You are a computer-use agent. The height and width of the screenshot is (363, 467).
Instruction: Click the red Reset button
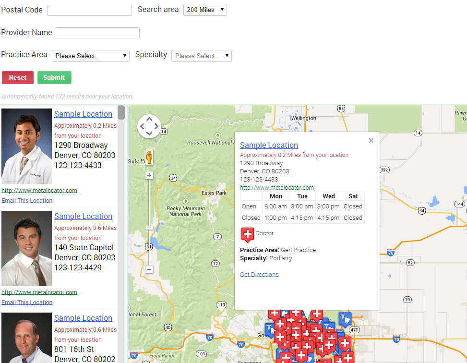click(x=18, y=77)
